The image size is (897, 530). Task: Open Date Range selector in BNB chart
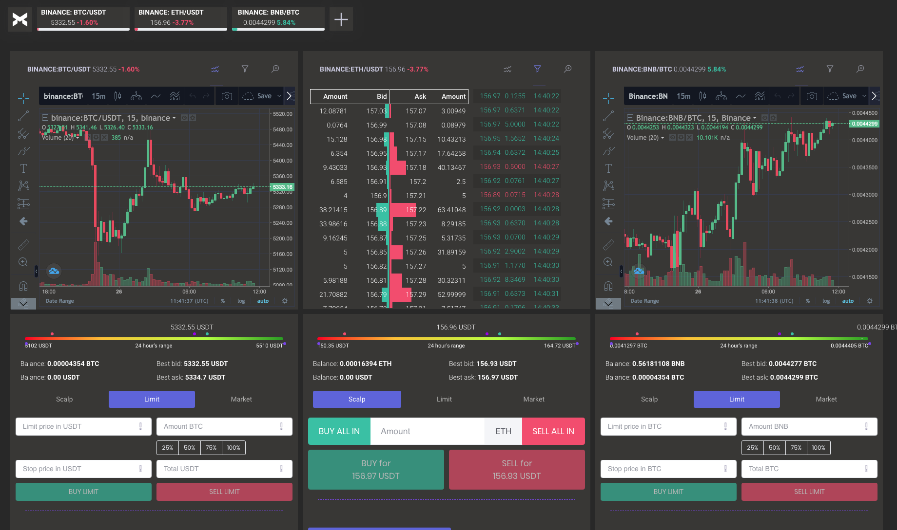[x=644, y=301]
